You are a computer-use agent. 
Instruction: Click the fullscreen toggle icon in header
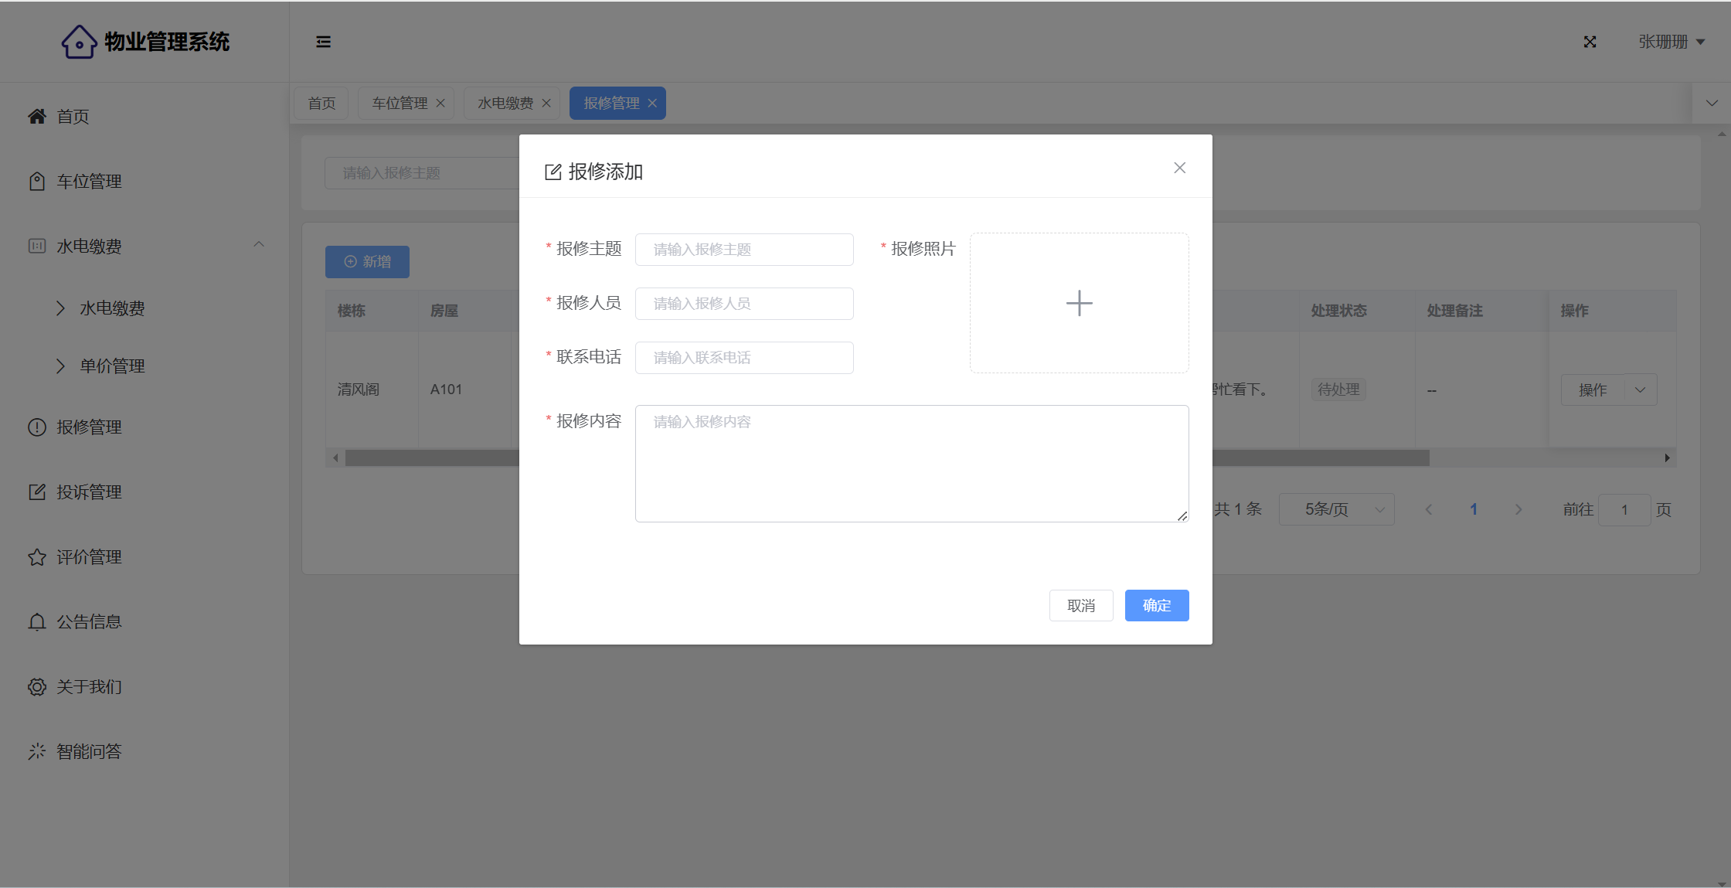1590,42
